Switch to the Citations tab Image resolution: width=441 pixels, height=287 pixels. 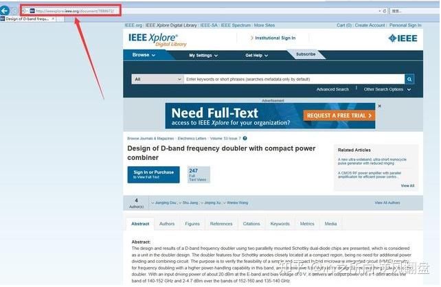(x=251, y=224)
